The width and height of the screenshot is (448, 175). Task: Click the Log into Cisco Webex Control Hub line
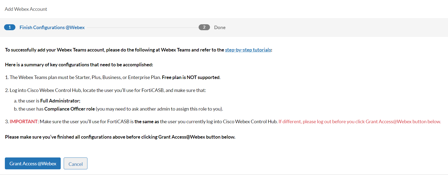pyautogui.click(x=105, y=90)
